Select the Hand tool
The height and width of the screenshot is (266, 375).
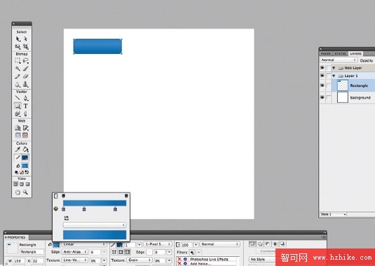(18, 192)
